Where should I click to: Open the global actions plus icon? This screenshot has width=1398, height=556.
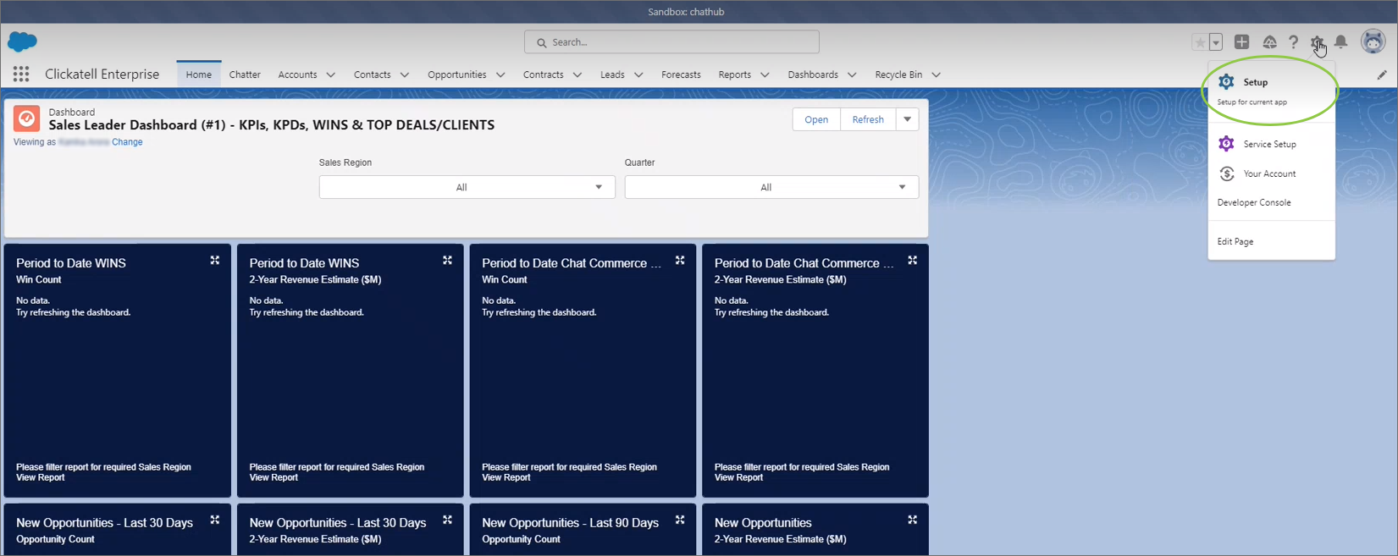pos(1241,42)
